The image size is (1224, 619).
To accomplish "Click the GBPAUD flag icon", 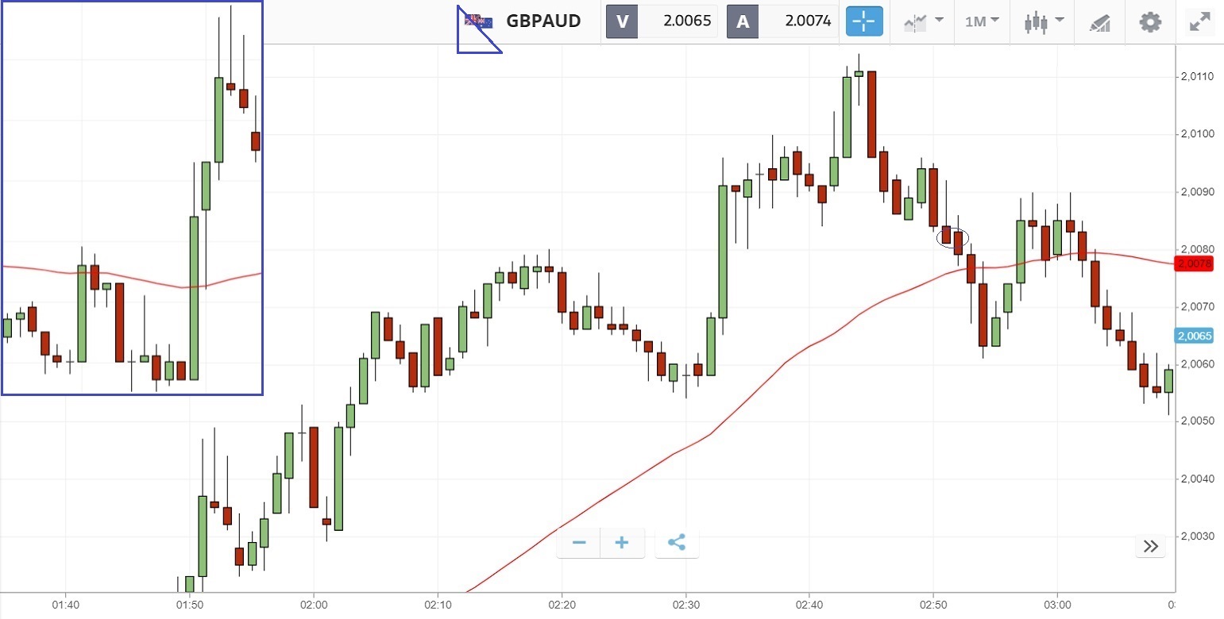I will point(478,21).
